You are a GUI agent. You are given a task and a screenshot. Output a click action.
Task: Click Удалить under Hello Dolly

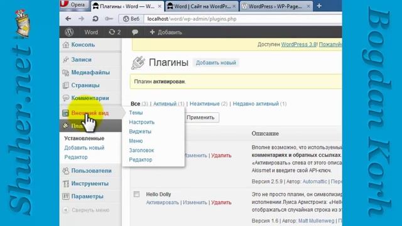coord(221,202)
